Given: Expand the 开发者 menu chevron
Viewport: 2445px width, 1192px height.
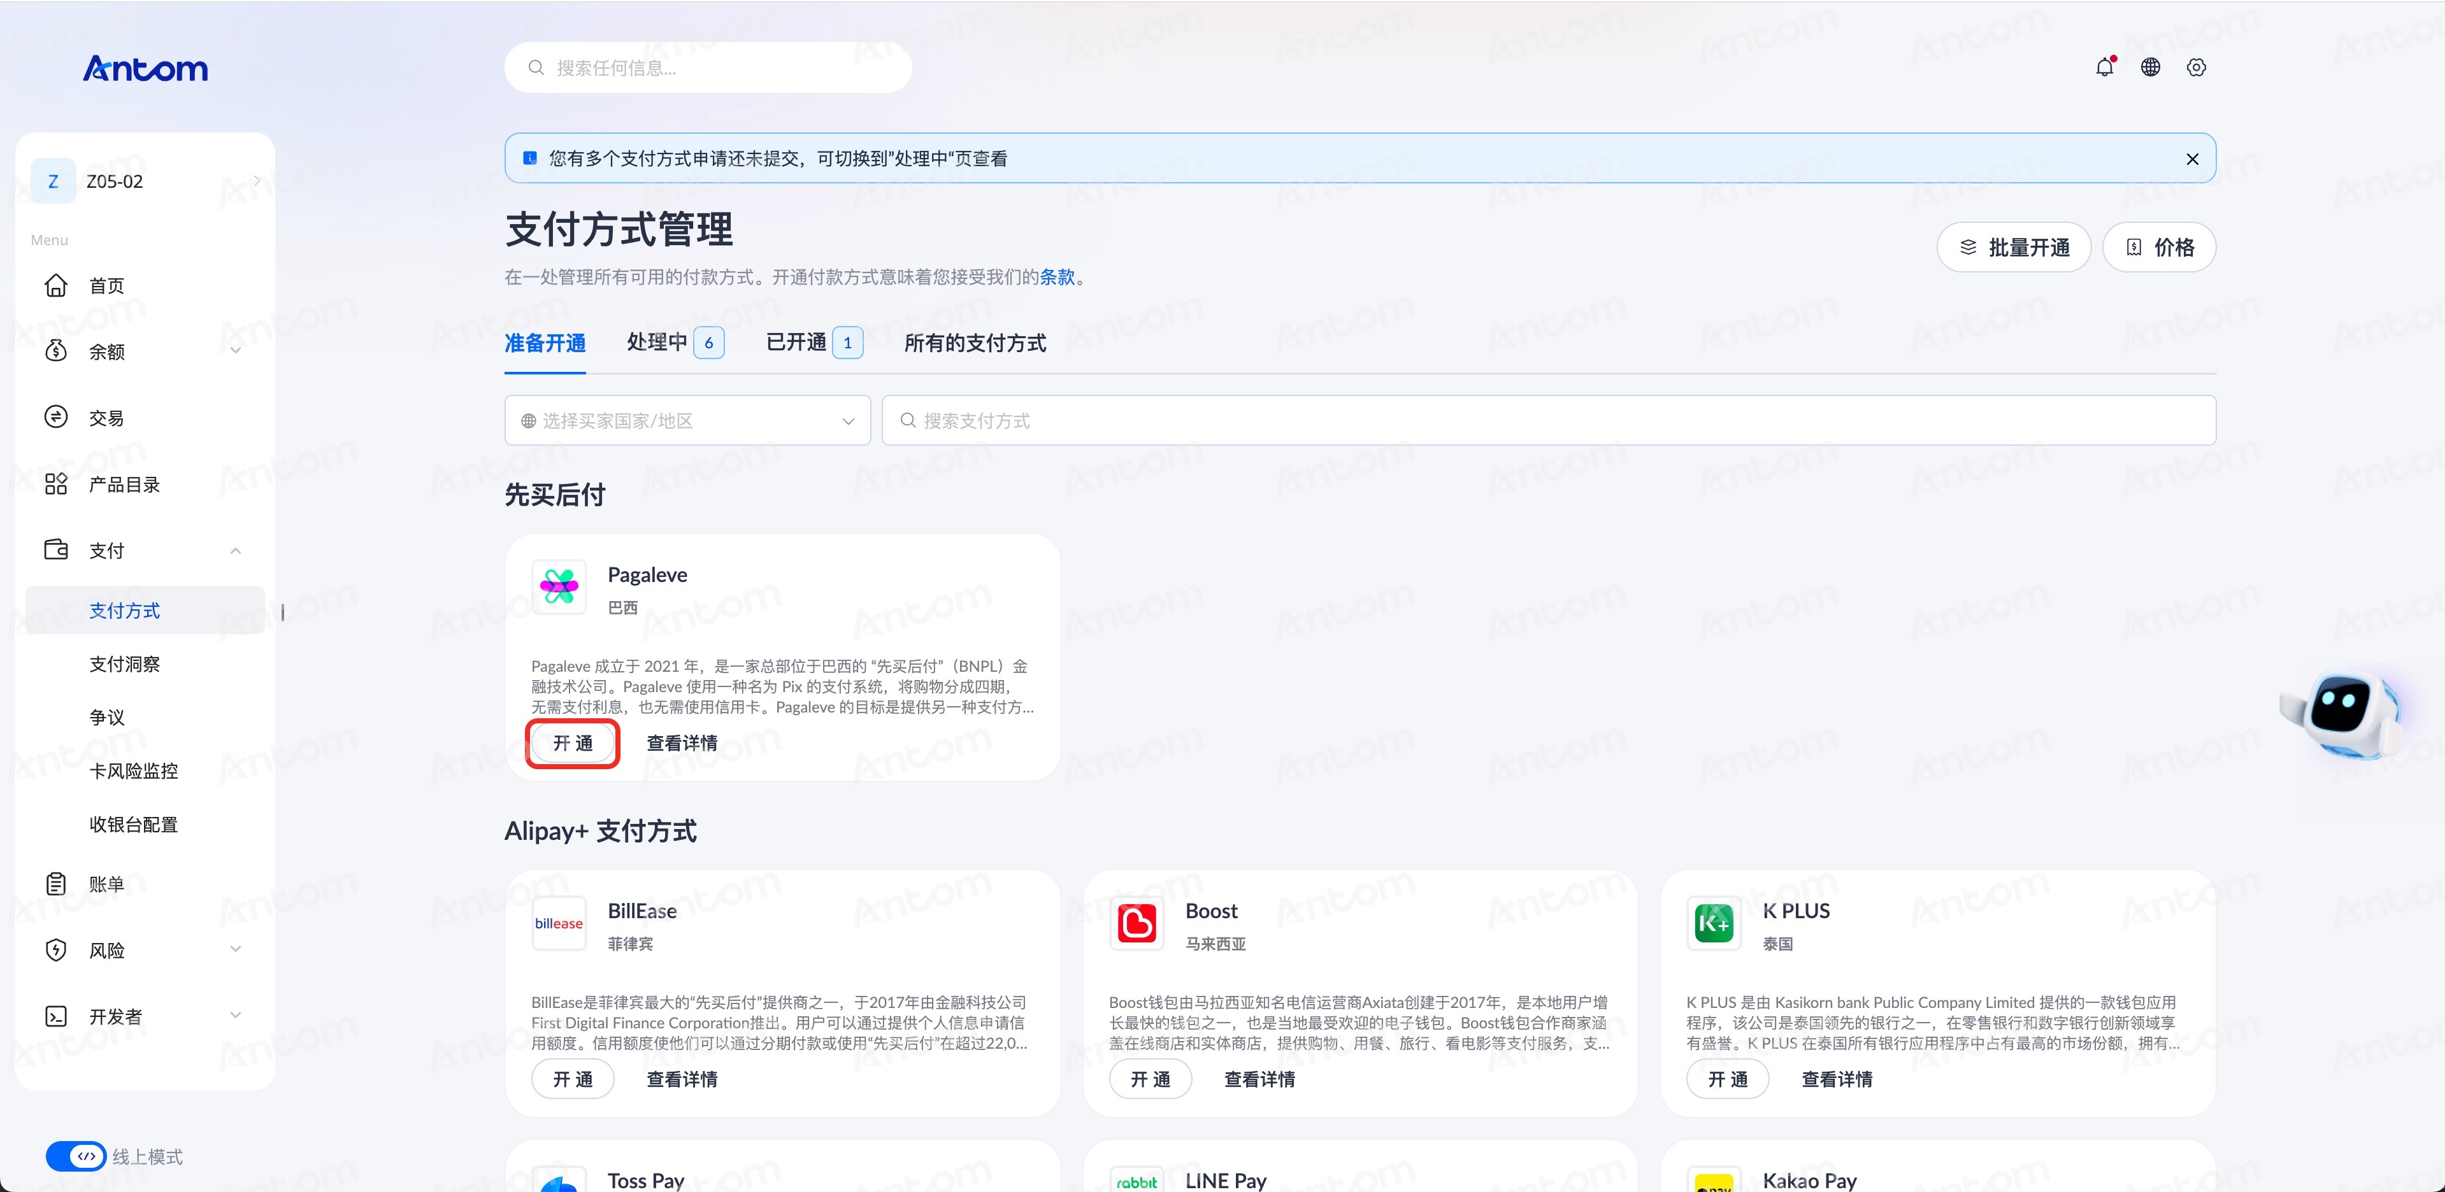Looking at the screenshot, I should coord(235,1016).
